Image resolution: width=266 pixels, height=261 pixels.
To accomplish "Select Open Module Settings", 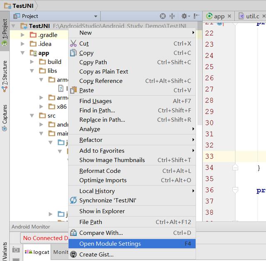I will pyautogui.click(x=132, y=244).
